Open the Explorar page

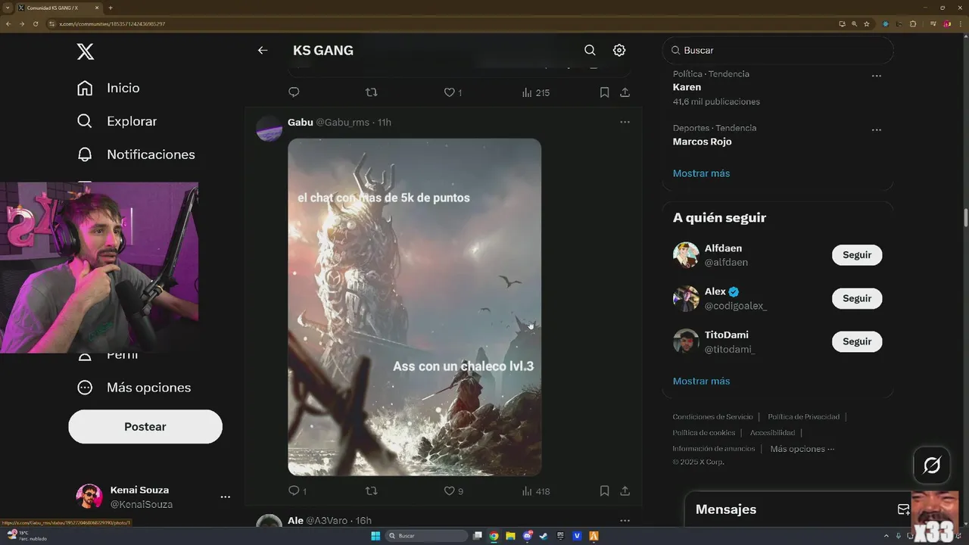pyautogui.click(x=117, y=121)
